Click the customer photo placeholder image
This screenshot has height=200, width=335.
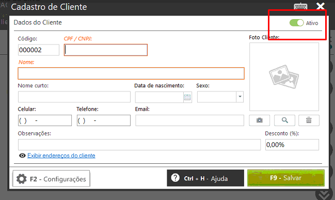tap(284, 76)
